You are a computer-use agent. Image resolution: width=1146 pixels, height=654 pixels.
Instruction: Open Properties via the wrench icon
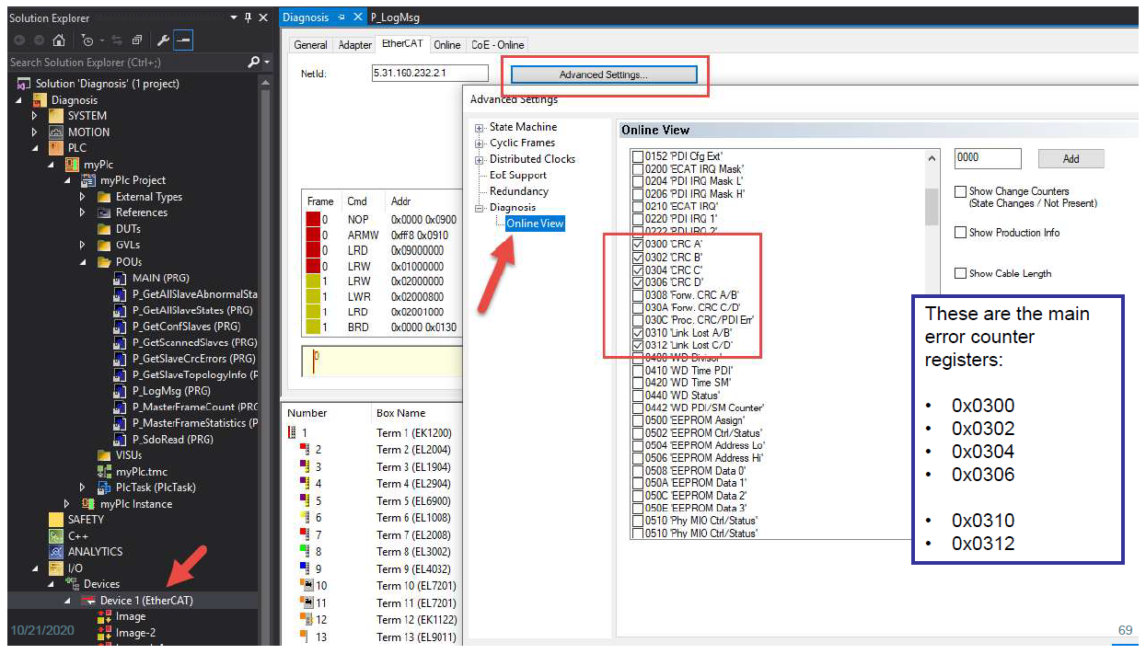click(x=163, y=40)
